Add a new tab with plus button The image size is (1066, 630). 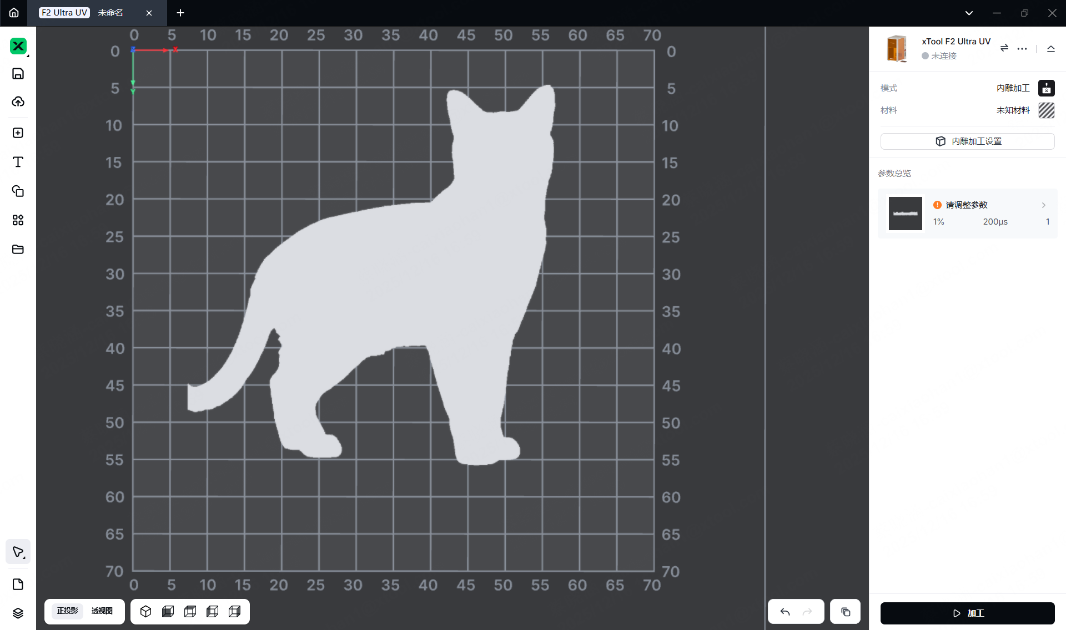180,13
